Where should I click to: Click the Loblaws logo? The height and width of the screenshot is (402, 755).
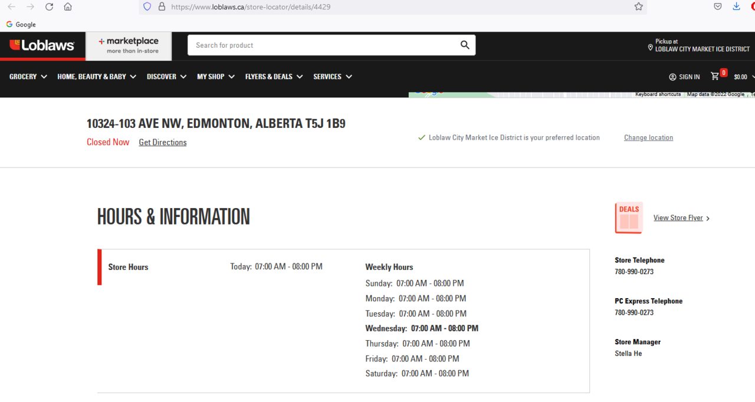(42, 45)
